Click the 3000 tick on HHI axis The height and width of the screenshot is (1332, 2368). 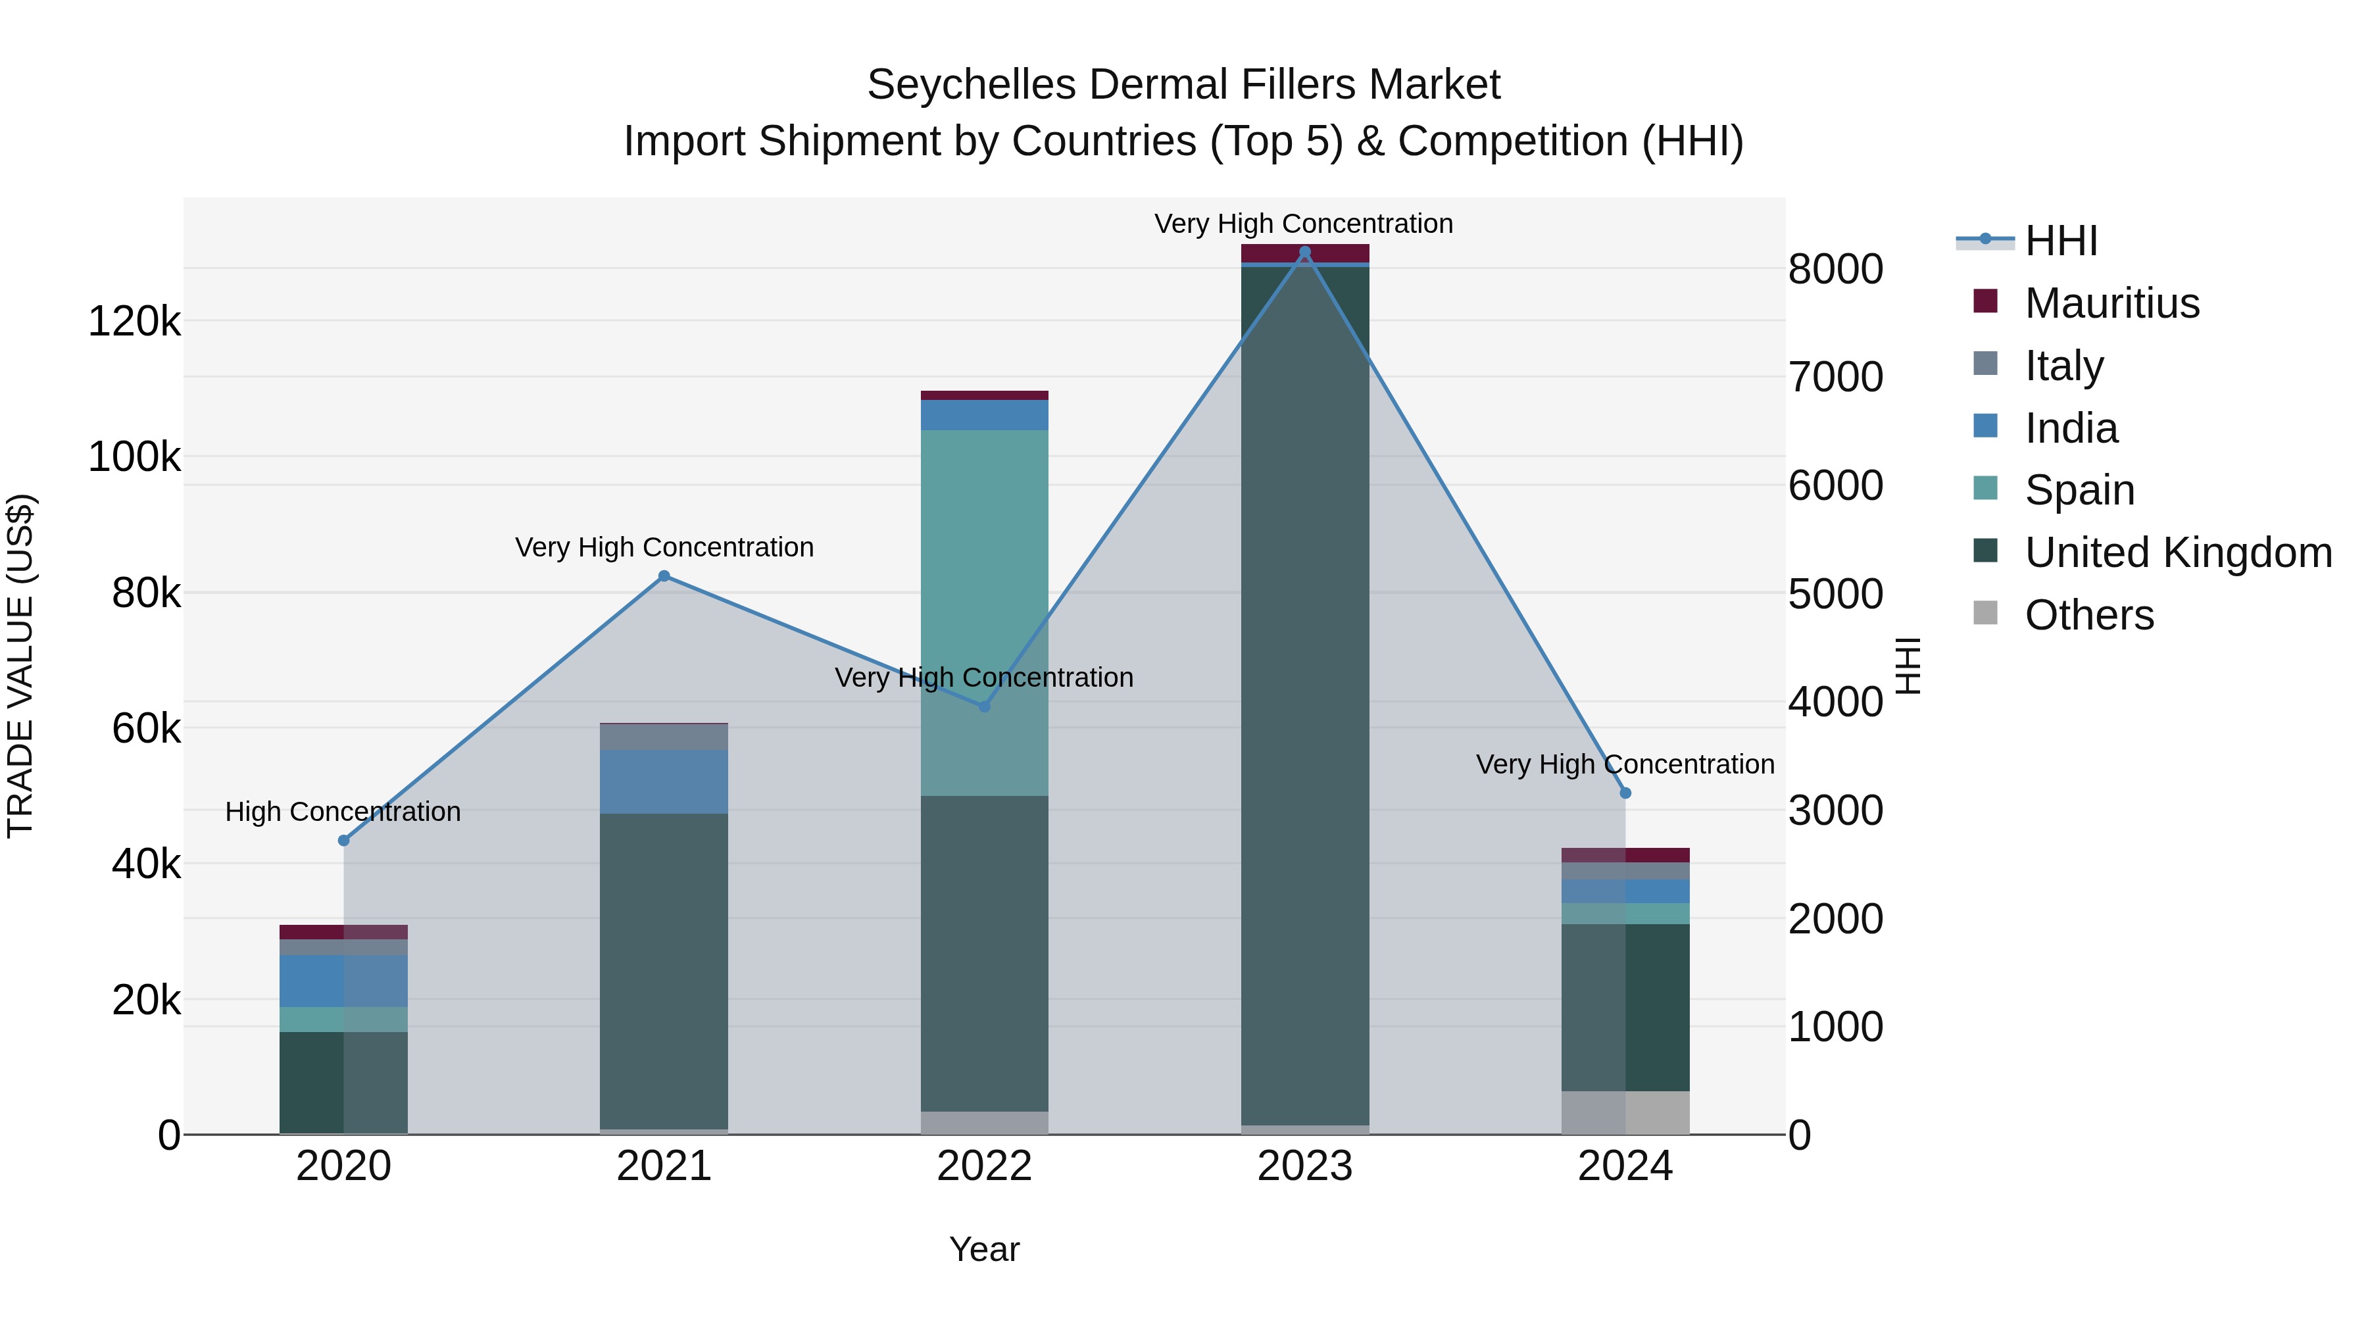pyautogui.click(x=1836, y=810)
